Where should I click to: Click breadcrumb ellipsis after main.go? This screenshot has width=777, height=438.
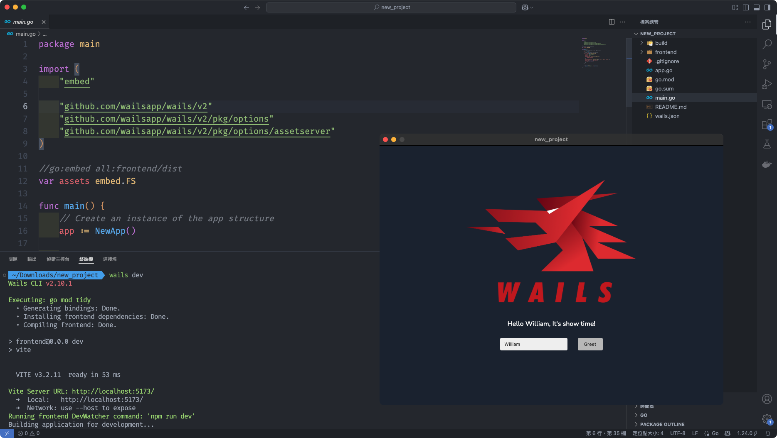[x=44, y=34]
